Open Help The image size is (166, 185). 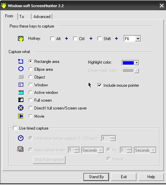click(x=151, y=177)
